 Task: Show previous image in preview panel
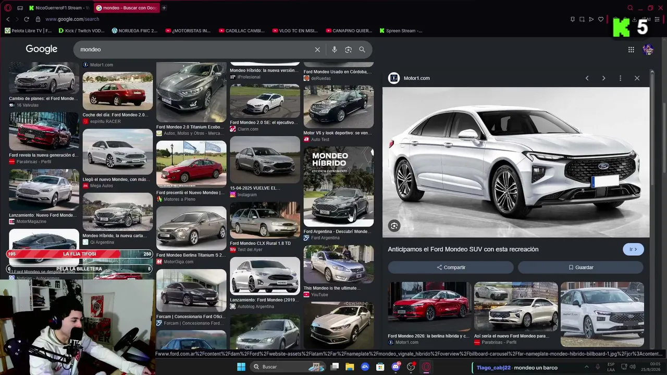(587, 78)
